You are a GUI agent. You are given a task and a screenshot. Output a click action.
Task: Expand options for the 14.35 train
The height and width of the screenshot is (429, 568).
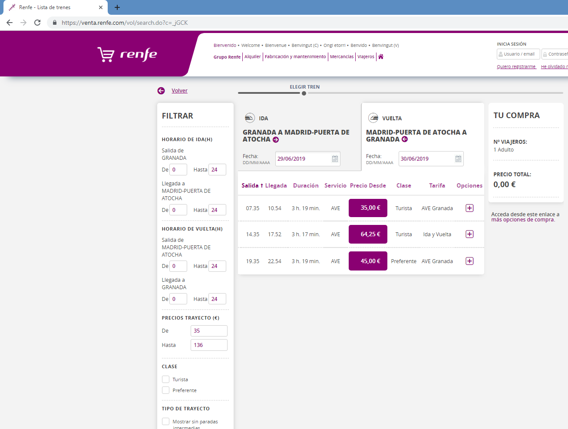[469, 234]
